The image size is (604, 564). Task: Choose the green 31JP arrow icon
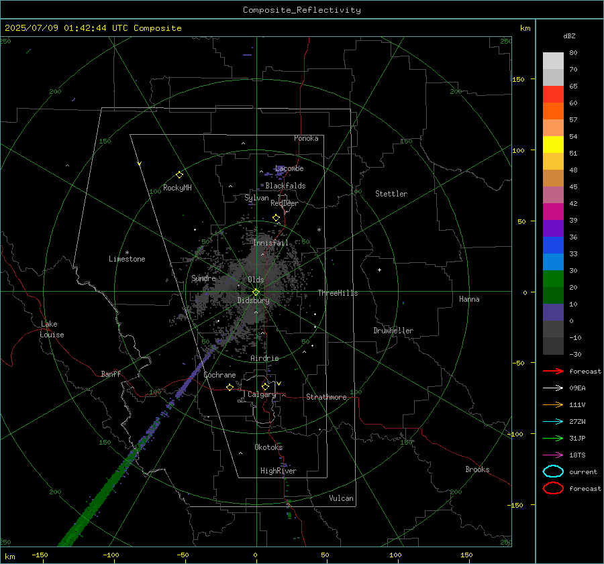pyautogui.click(x=553, y=438)
